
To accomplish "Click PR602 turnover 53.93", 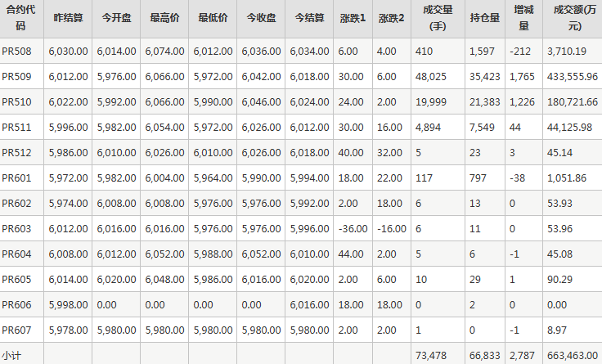I will point(559,203).
